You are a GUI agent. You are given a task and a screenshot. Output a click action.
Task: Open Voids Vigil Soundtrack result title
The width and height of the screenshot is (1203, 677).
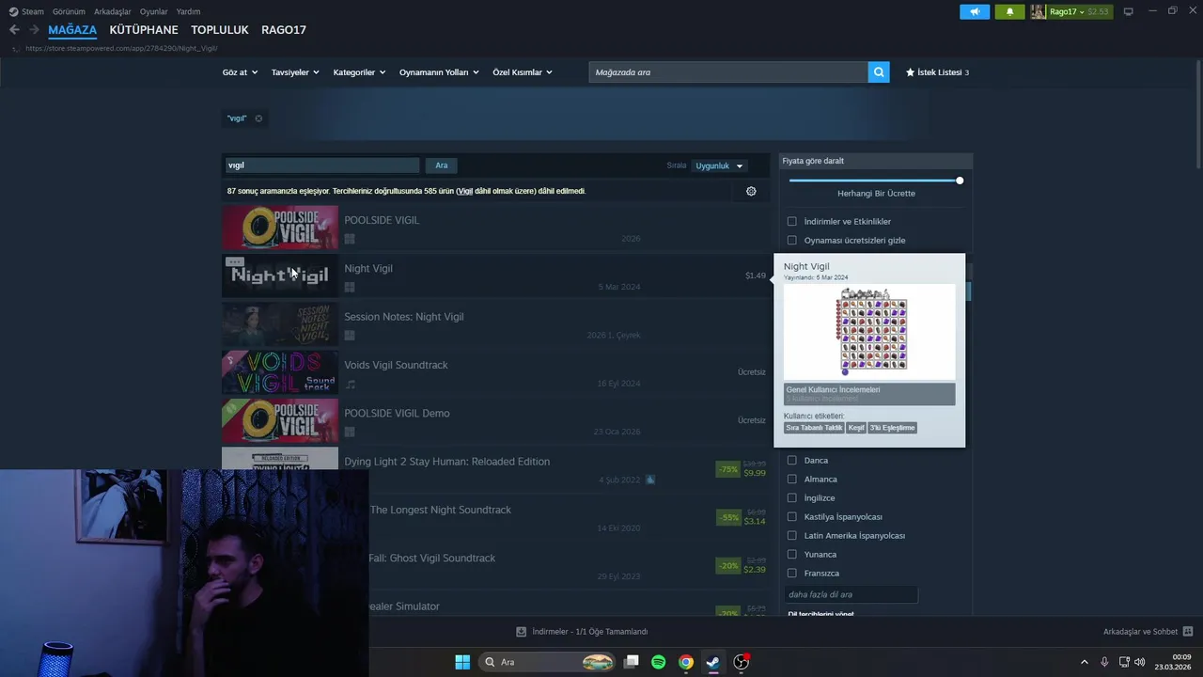tap(396, 365)
